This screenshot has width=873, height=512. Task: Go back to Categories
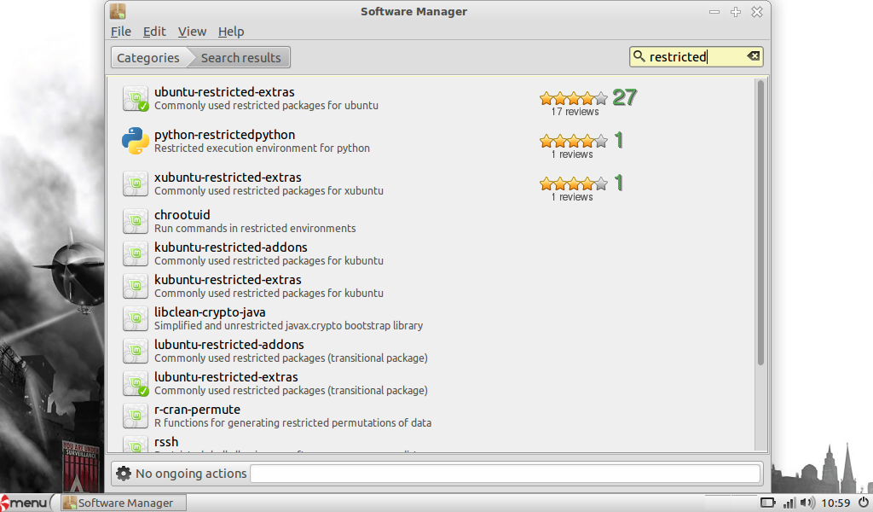pyautogui.click(x=148, y=57)
